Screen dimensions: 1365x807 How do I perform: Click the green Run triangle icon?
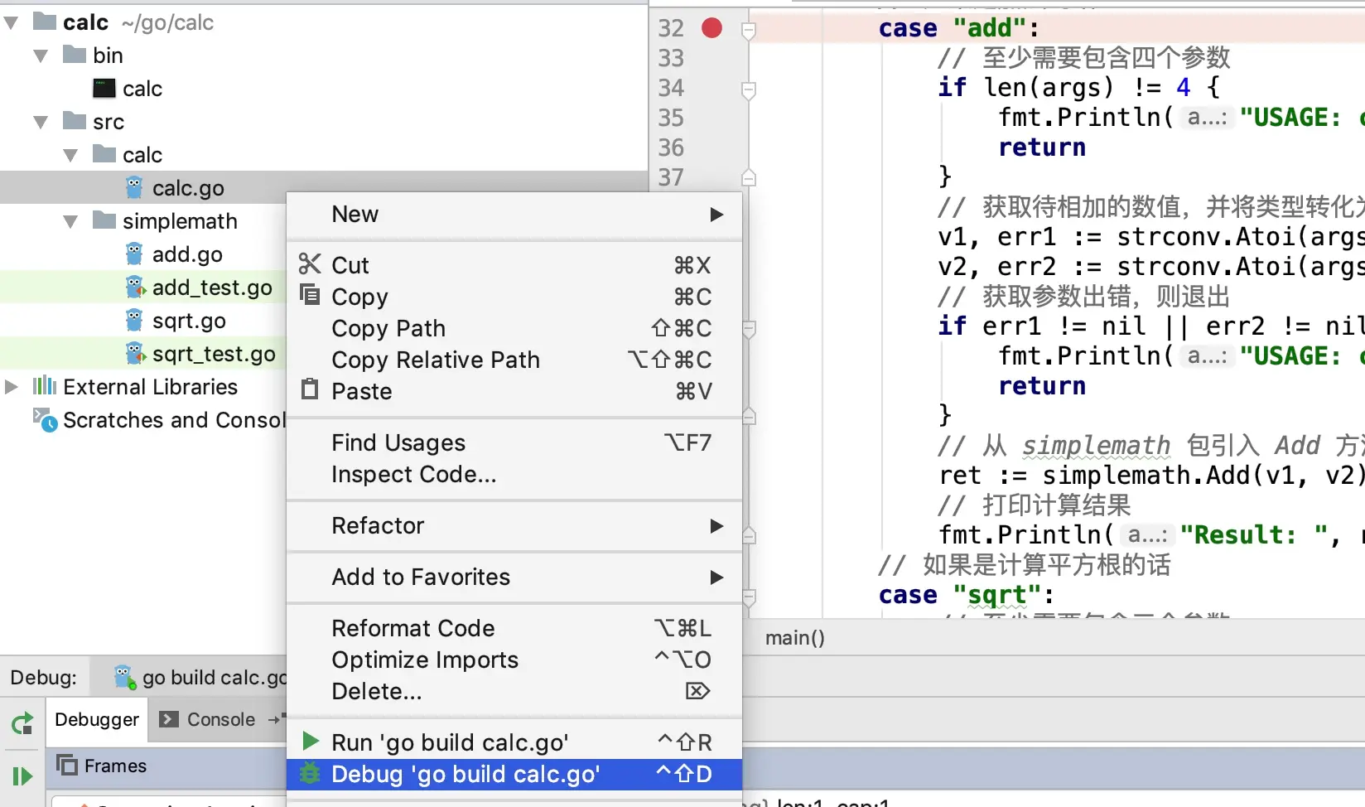click(x=311, y=740)
